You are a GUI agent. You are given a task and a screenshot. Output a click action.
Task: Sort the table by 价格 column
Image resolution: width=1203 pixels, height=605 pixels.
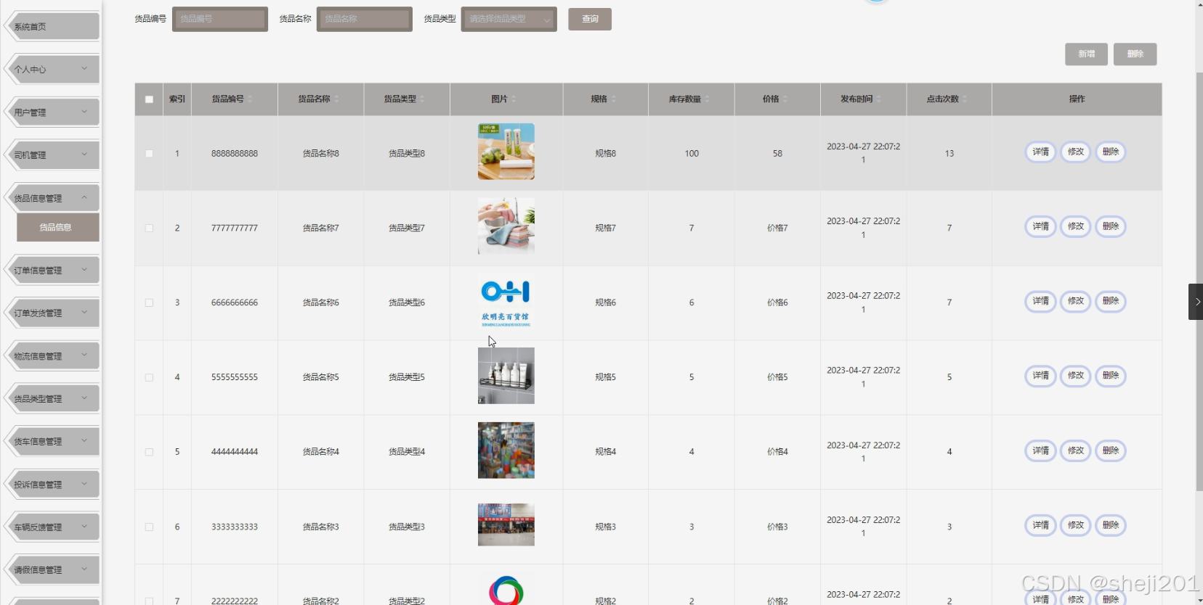786,99
